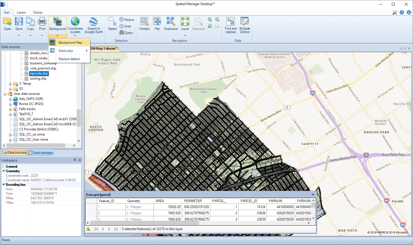Collapse the User data sources node
The image size is (413, 245).
click(x=5, y=94)
